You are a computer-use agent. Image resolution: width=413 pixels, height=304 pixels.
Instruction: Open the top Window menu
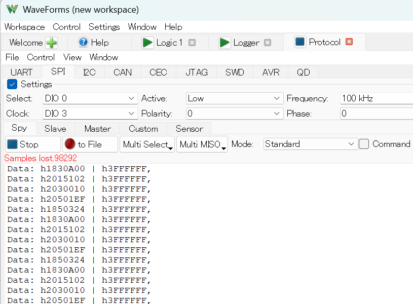[x=142, y=27]
